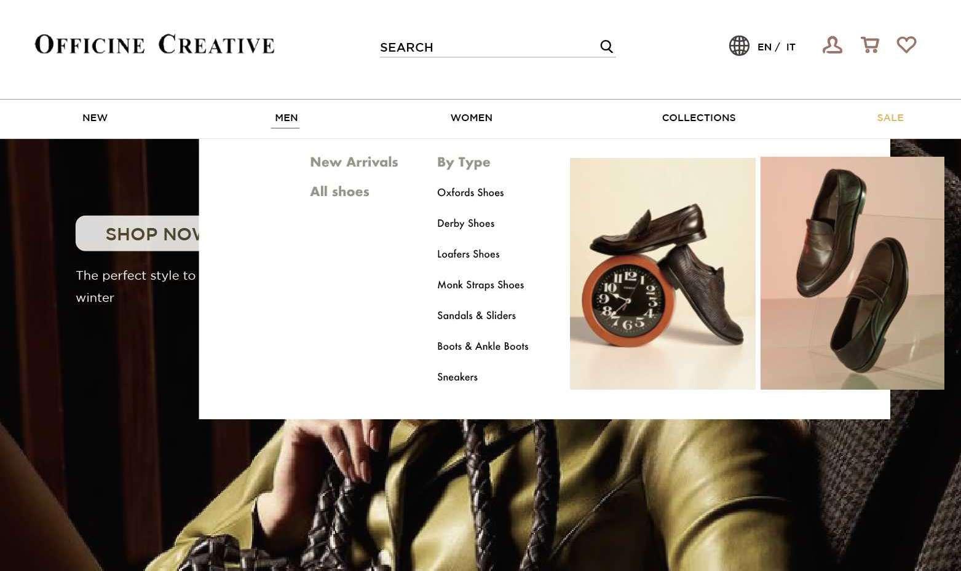Switch language to IT
The width and height of the screenshot is (961, 571).
pos(791,47)
